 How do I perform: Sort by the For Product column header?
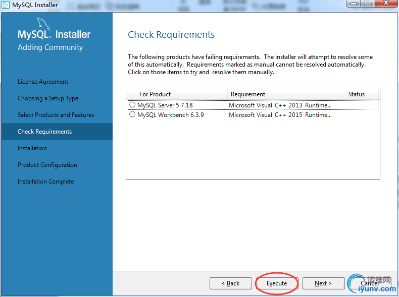[x=182, y=94]
